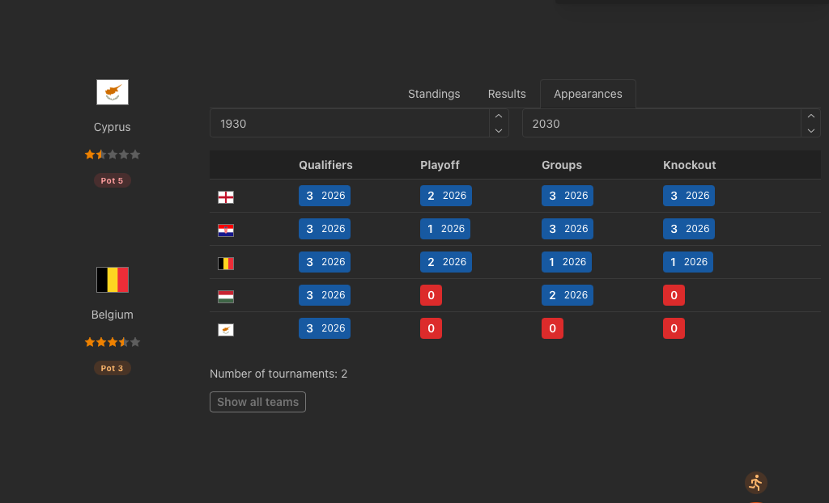Viewport: 829px width, 503px height.
Task: Decrease the end year 2030 with down arrow
Action: coord(810,130)
